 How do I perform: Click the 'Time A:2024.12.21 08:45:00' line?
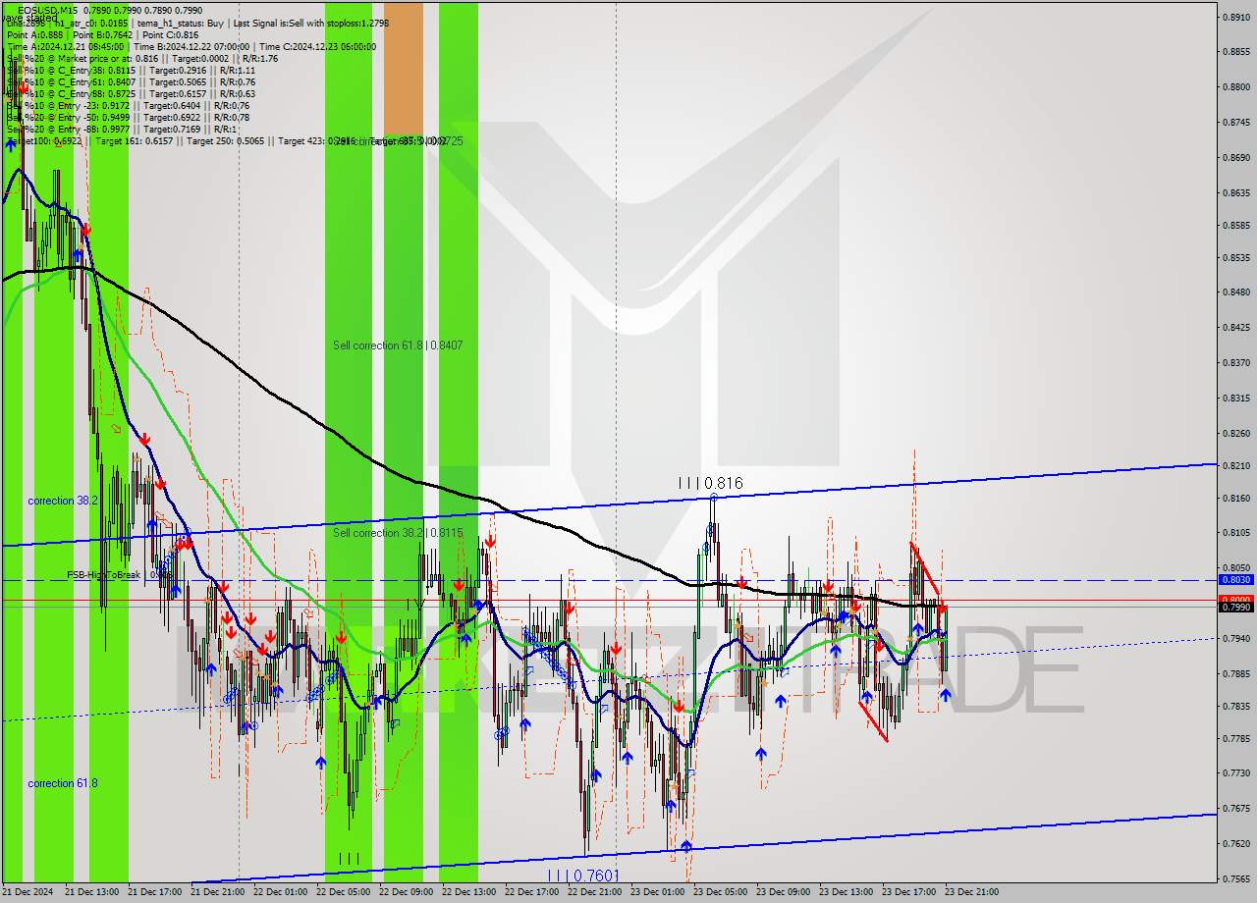65,46
